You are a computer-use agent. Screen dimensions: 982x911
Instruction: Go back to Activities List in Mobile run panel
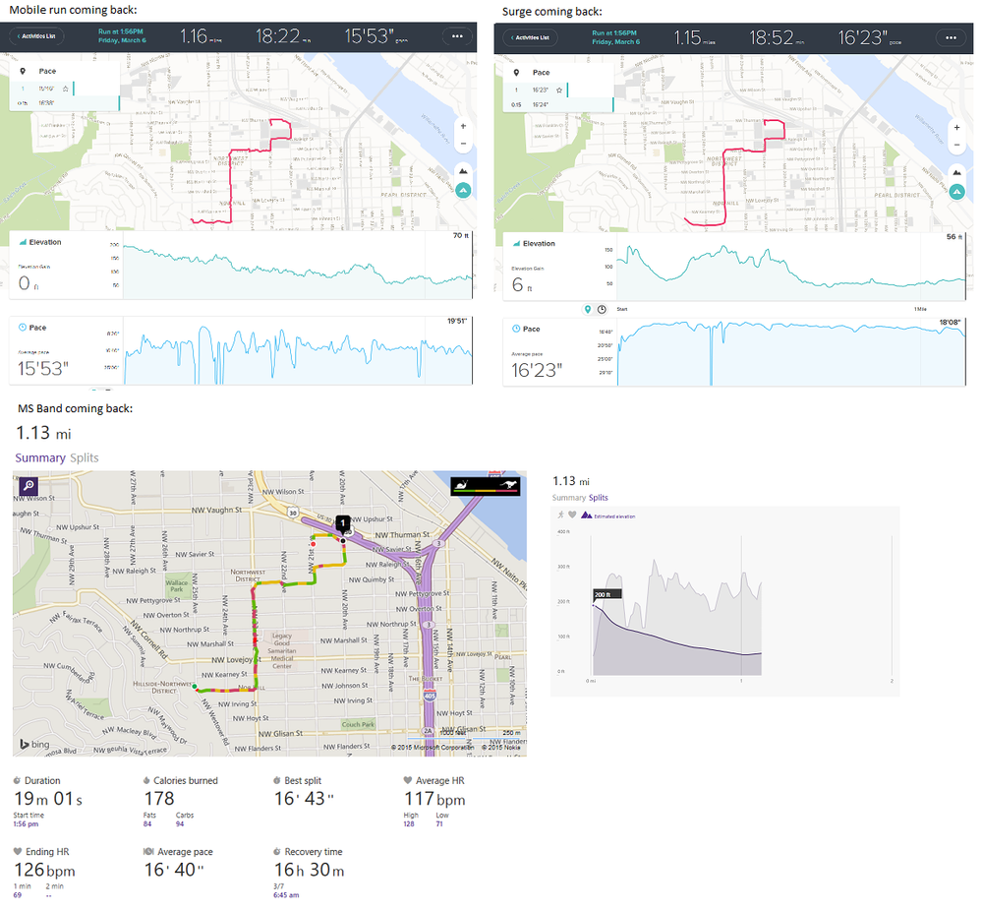pos(37,36)
